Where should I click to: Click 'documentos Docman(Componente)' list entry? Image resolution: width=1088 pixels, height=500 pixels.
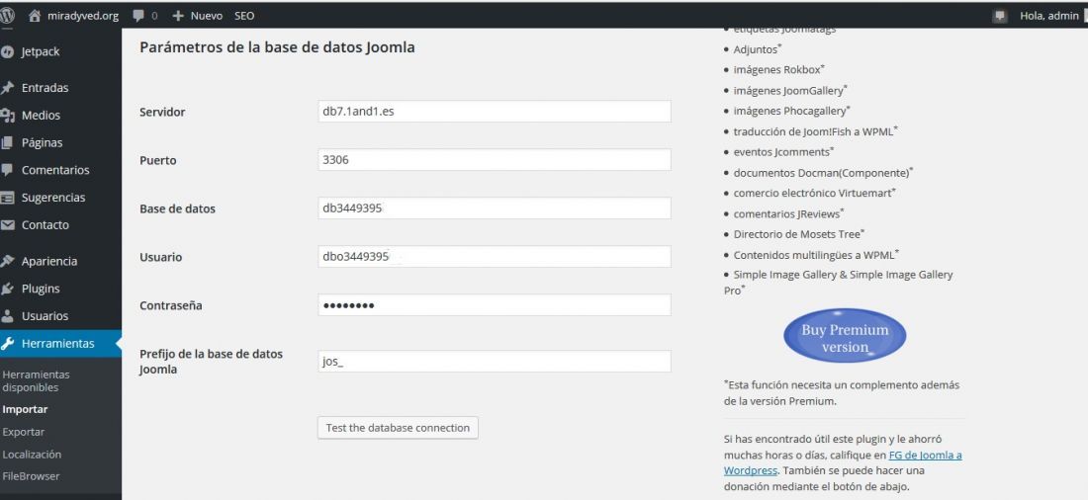click(824, 173)
